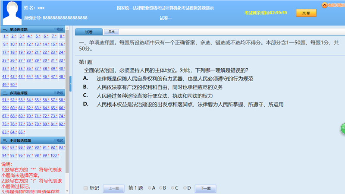Check the 标记 mark checkbox
Viewport: 345px width, 194px height.
pos(85,188)
